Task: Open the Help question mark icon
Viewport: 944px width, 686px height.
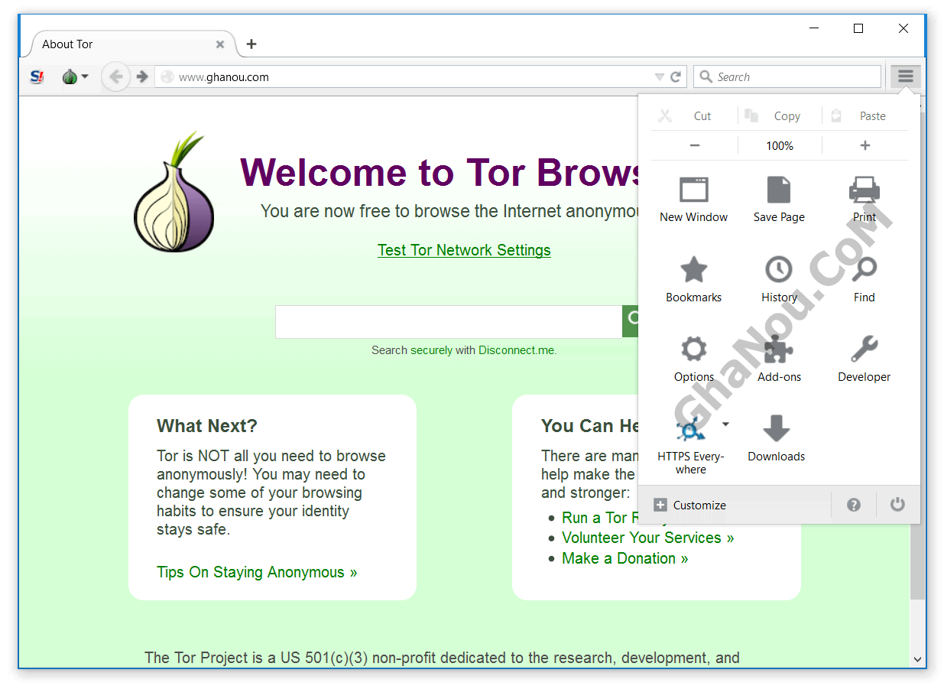Action: click(x=854, y=505)
